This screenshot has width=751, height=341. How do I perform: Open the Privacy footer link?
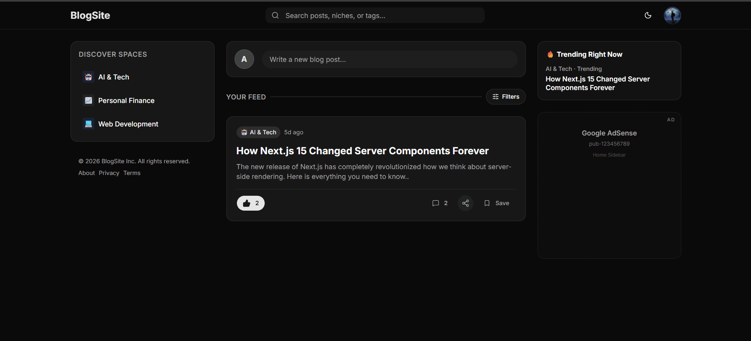[109, 173]
